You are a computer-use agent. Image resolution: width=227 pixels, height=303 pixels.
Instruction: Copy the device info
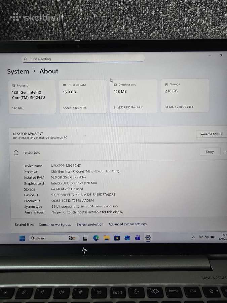pos(210,152)
